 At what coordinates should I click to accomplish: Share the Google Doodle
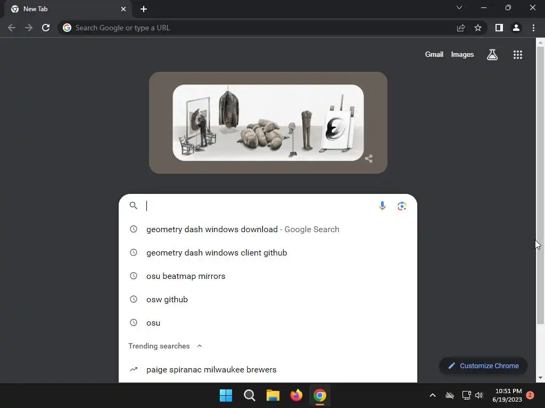[x=369, y=158]
